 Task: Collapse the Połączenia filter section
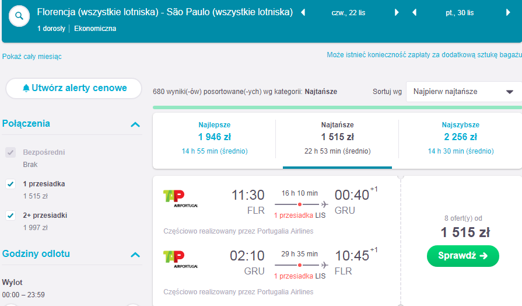click(x=135, y=124)
